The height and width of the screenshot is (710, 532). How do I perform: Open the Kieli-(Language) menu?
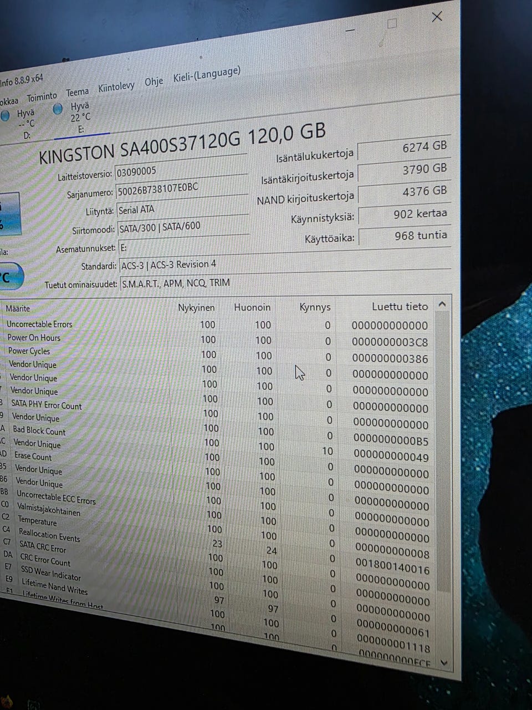pyautogui.click(x=207, y=75)
